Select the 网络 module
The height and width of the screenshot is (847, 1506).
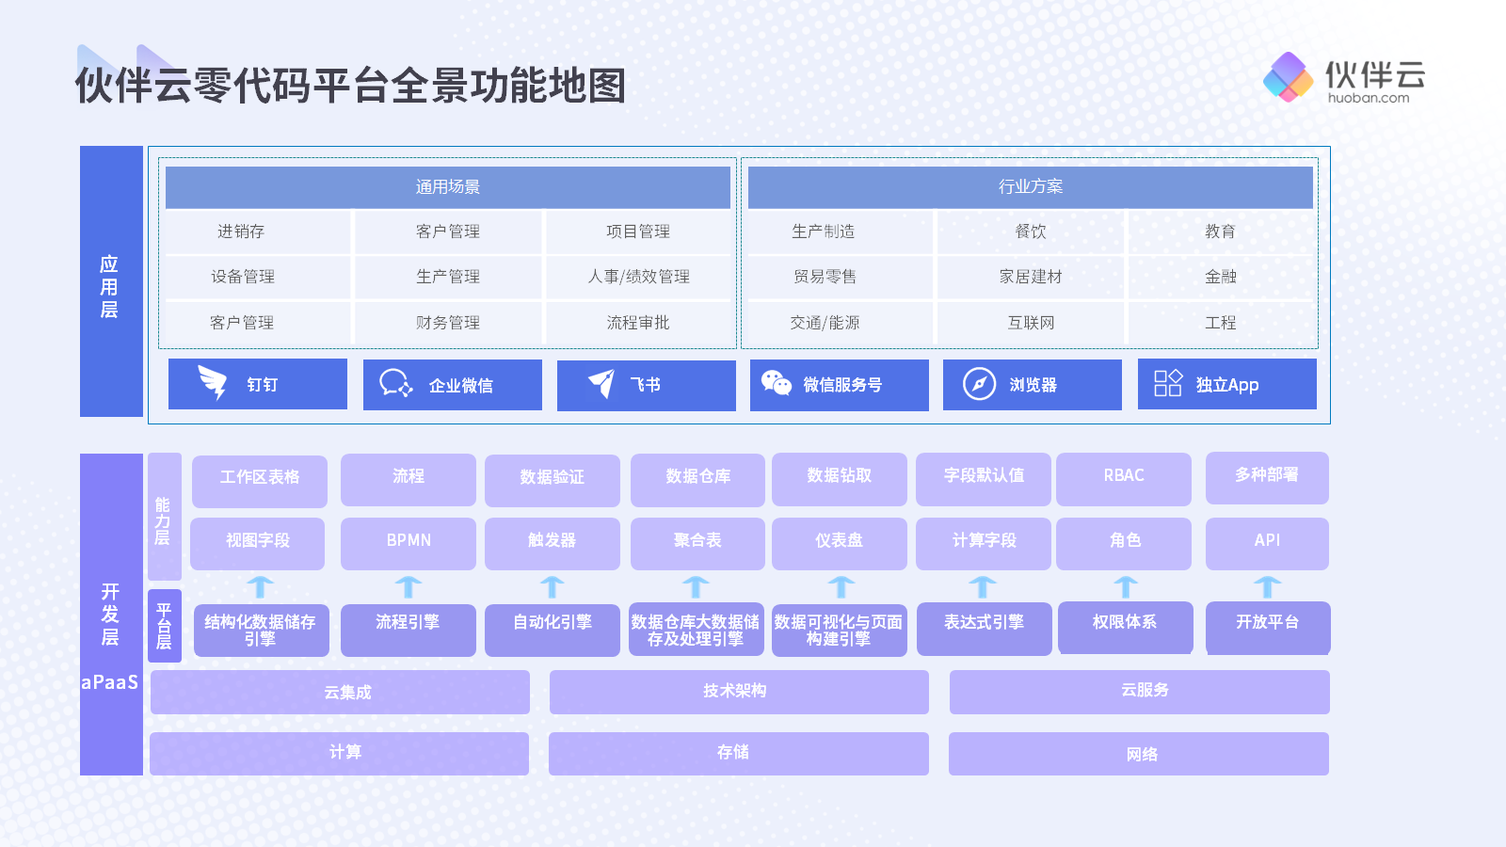point(1140,753)
